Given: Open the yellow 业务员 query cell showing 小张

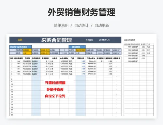Looking at the screenshot, I should tap(27, 53).
